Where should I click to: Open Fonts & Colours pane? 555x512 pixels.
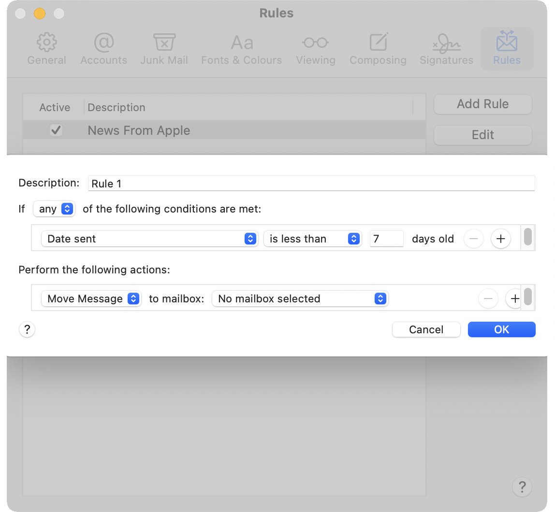click(x=241, y=49)
